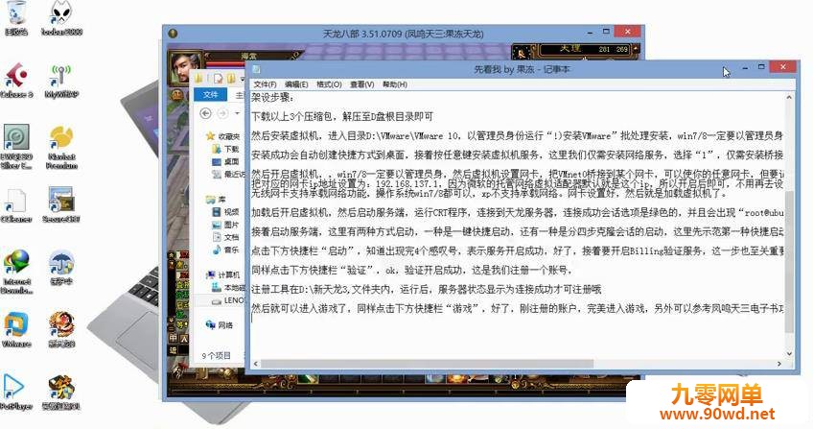Launch the PotPlayer desktop shortcut
The height and width of the screenshot is (429, 813).
pos(16,392)
